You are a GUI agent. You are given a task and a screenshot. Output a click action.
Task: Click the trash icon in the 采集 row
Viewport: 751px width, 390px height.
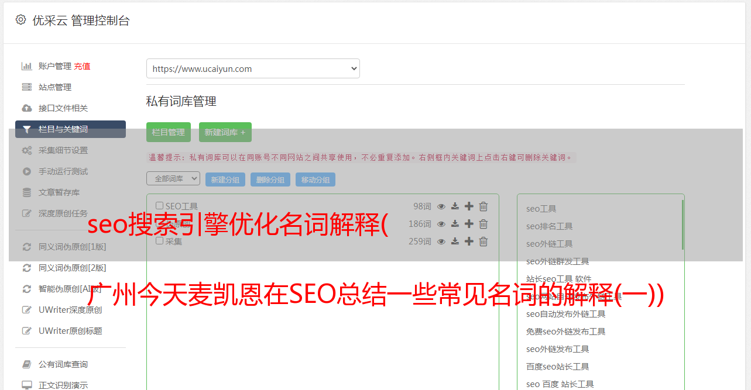pyautogui.click(x=483, y=241)
